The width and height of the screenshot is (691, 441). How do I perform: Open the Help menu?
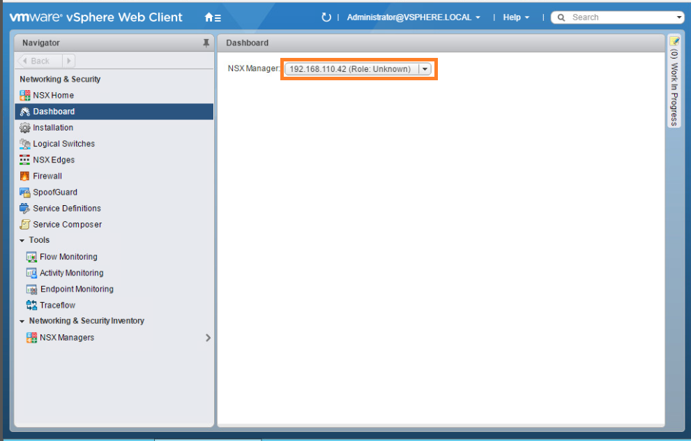coord(516,17)
